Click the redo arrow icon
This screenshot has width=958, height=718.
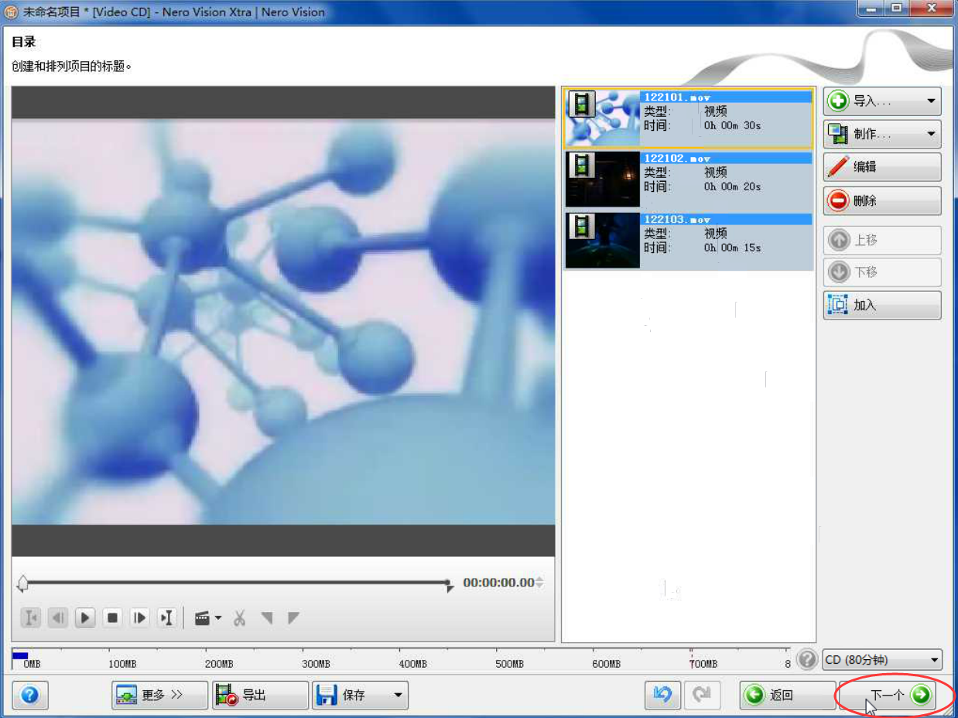tap(702, 695)
